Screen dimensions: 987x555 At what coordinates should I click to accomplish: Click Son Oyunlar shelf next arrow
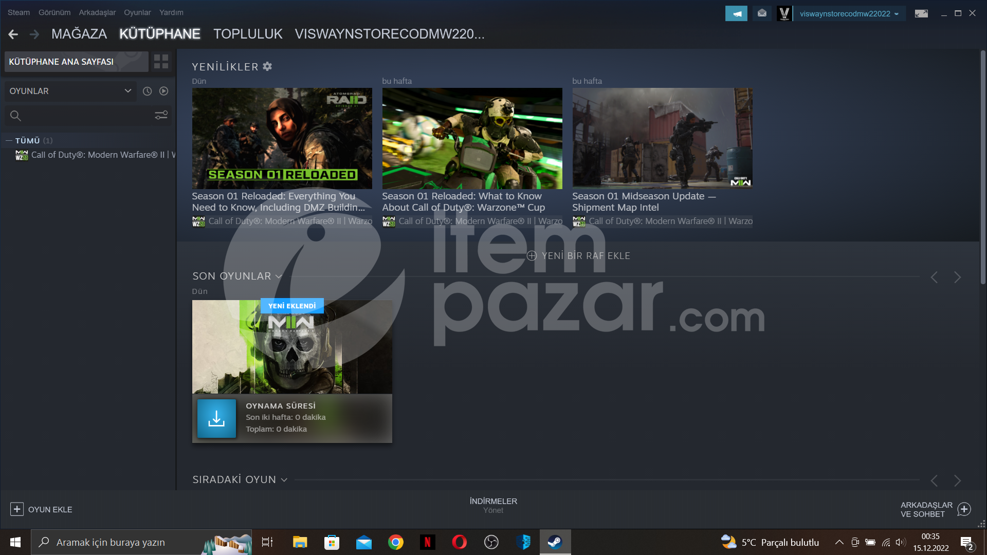pos(957,277)
